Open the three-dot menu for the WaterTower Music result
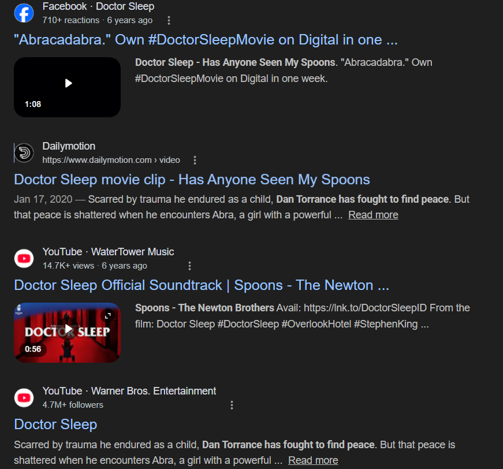The width and height of the screenshot is (503, 469). tap(189, 266)
